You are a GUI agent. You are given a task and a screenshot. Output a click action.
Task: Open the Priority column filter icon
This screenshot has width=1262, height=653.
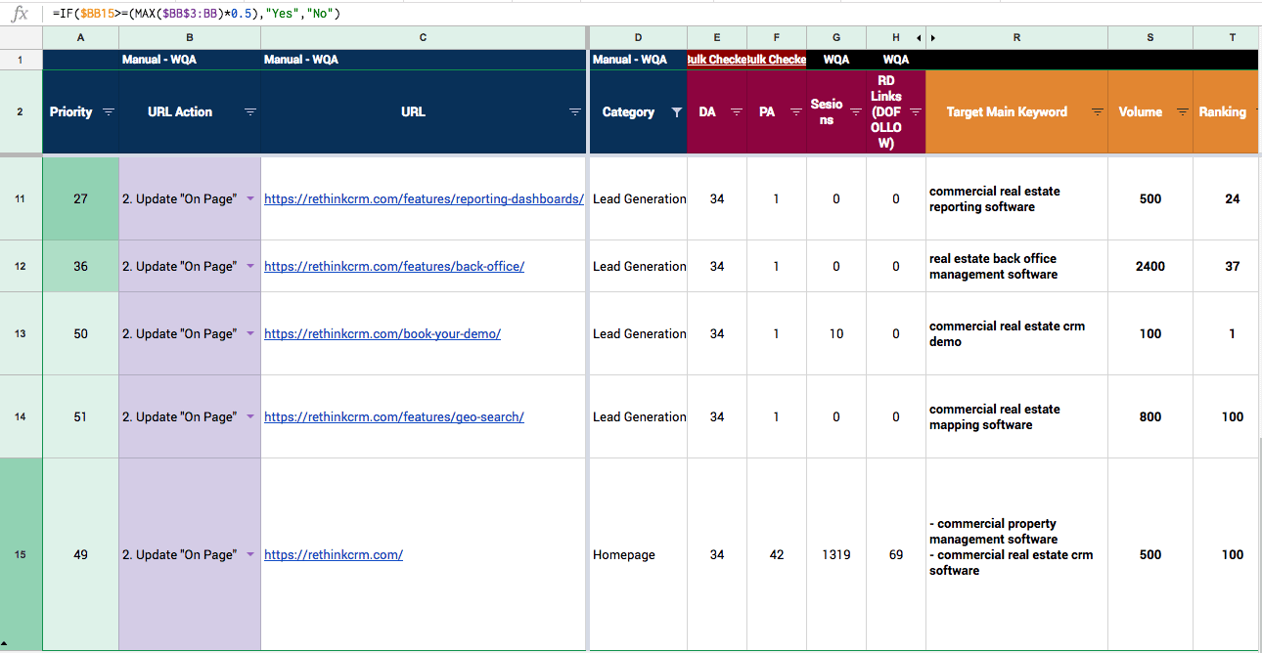click(x=109, y=111)
